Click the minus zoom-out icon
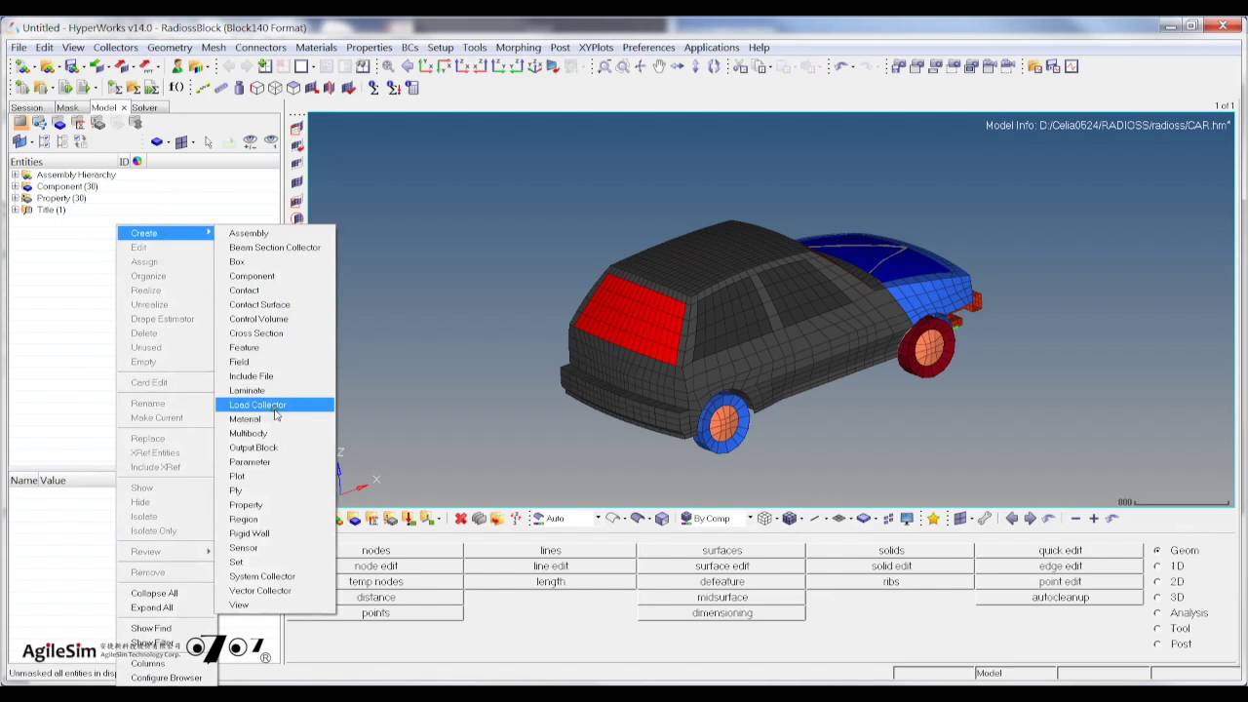Image resolution: width=1248 pixels, height=702 pixels. (1075, 519)
